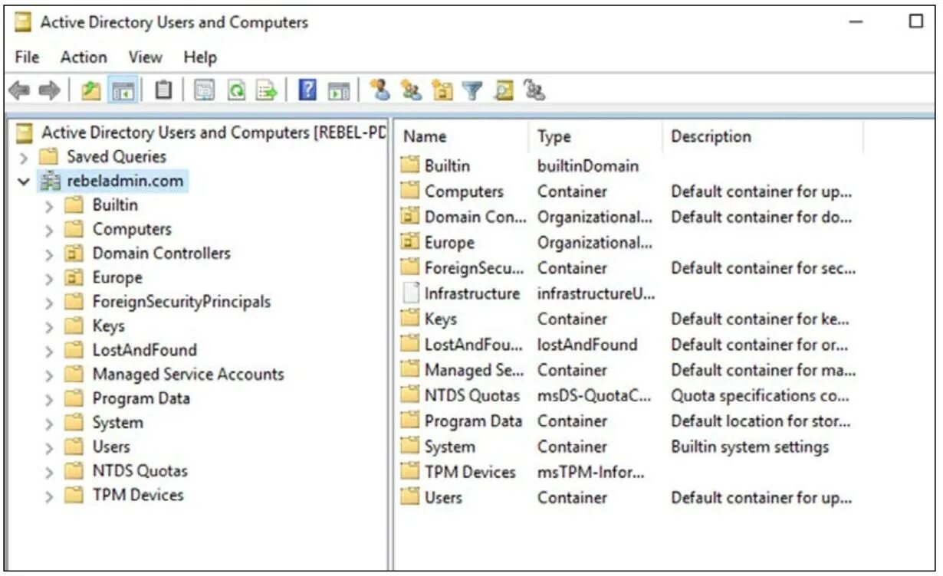Go back with the Back arrow toolbar icon

coord(19,90)
